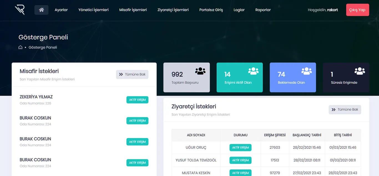Open the Ayarlar menu

[x=61, y=10]
